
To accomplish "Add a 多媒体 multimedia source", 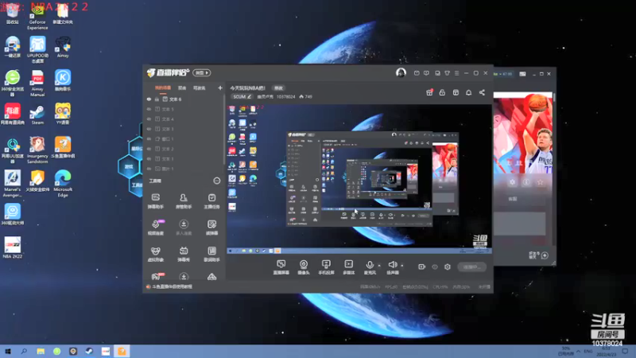I will (348, 267).
